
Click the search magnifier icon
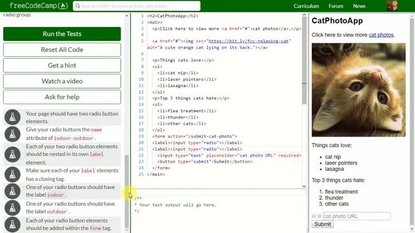[78, 6]
